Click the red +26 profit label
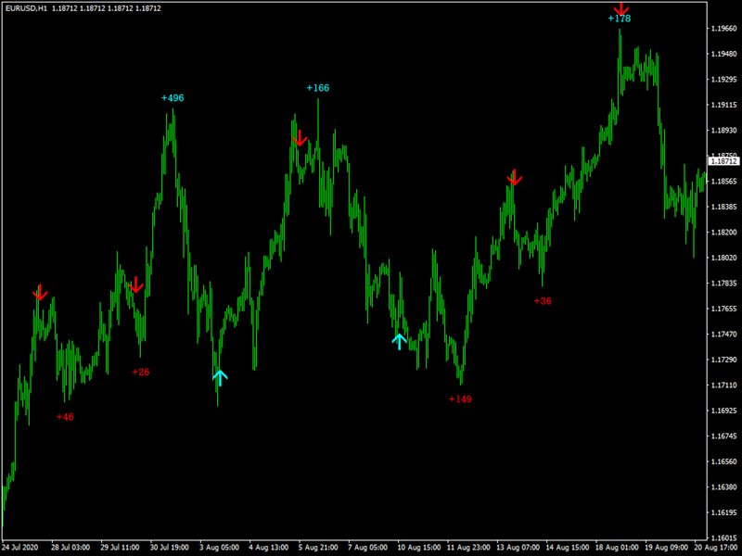742x556 pixels. 141,372
